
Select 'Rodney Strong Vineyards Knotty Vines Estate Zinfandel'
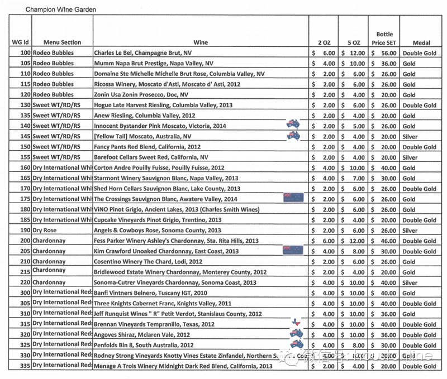[201, 356]
